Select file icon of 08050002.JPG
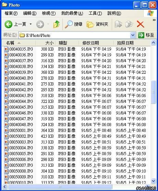This screenshot has height=191, width=158. click(x=6, y=136)
